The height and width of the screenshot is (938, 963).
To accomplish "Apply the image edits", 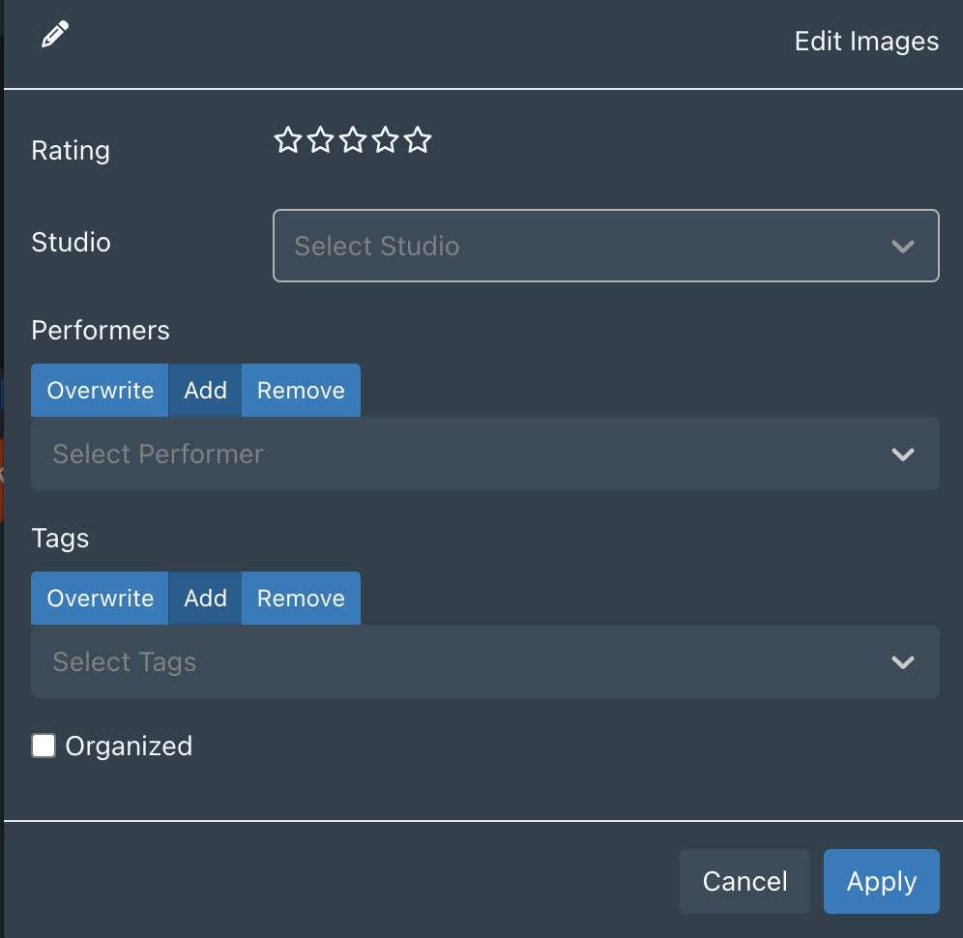I will [881, 881].
